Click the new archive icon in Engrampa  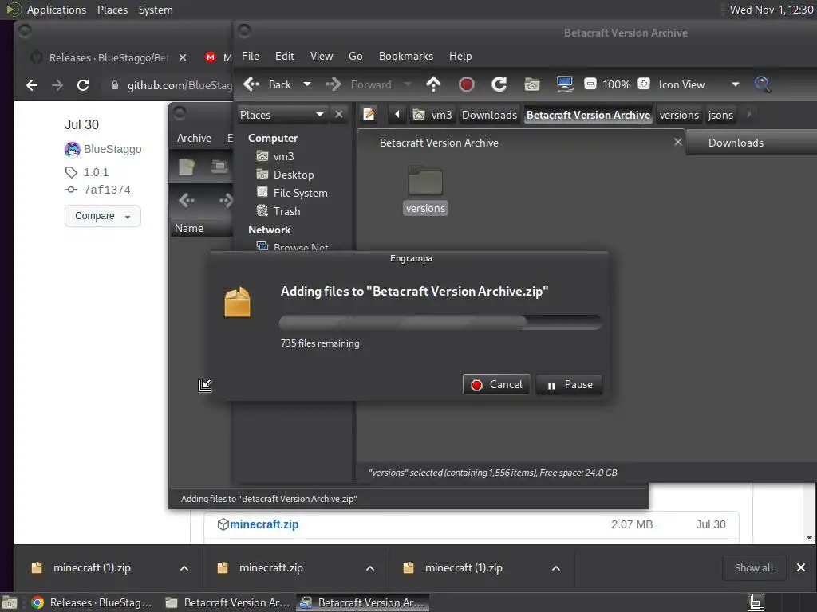(x=187, y=167)
